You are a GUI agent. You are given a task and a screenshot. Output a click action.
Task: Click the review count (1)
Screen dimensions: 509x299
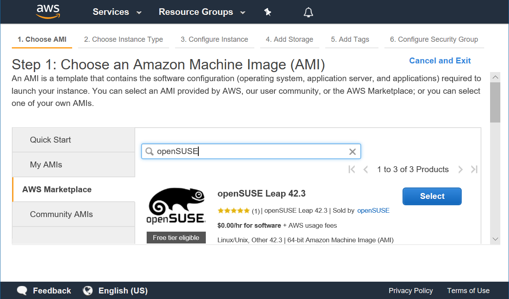256,211
